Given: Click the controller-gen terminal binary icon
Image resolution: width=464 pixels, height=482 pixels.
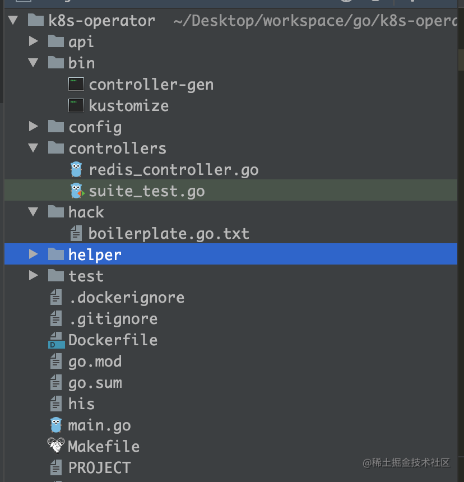Looking at the screenshot, I should click(x=76, y=84).
